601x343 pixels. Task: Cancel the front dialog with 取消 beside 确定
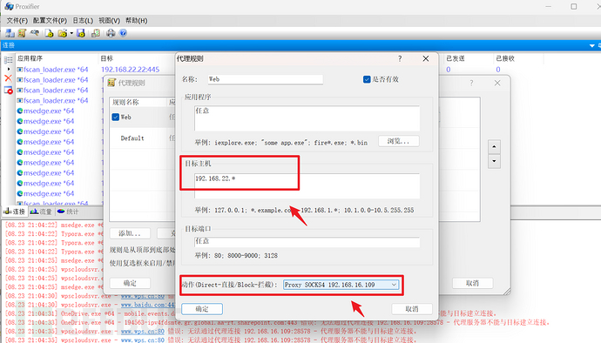click(x=412, y=309)
